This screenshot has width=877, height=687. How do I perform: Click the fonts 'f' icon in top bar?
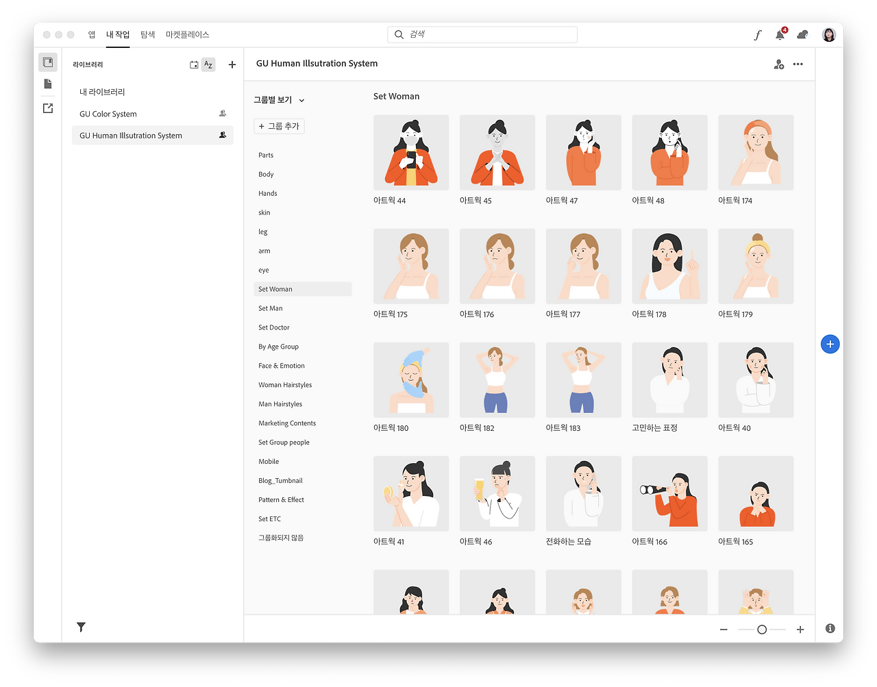pyautogui.click(x=758, y=35)
